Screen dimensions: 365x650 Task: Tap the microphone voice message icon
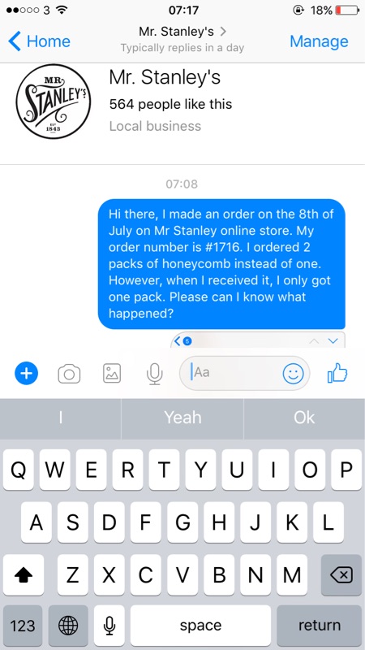click(154, 374)
